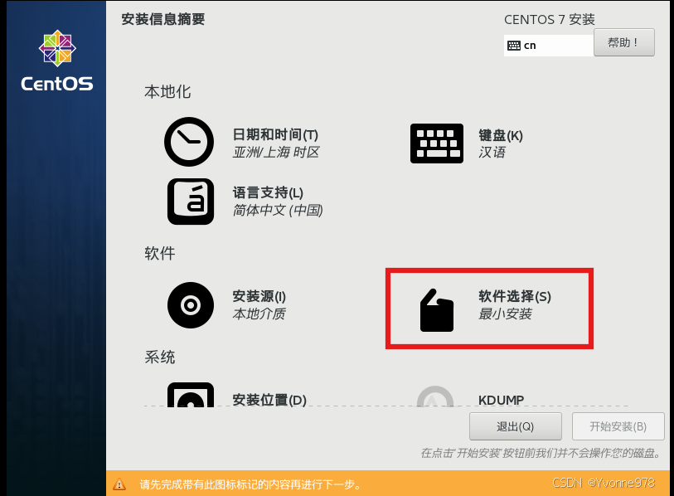Image resolution: width=674 pixels, height=496 pixels.
Task: Open 日期和时间(T) settings
Action: coord(275,134)
